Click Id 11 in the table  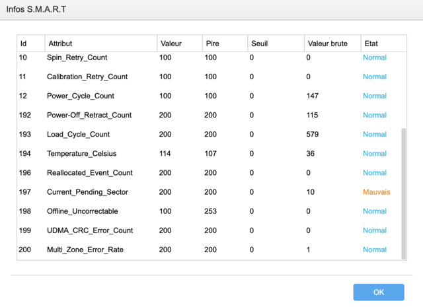[22, 77]
